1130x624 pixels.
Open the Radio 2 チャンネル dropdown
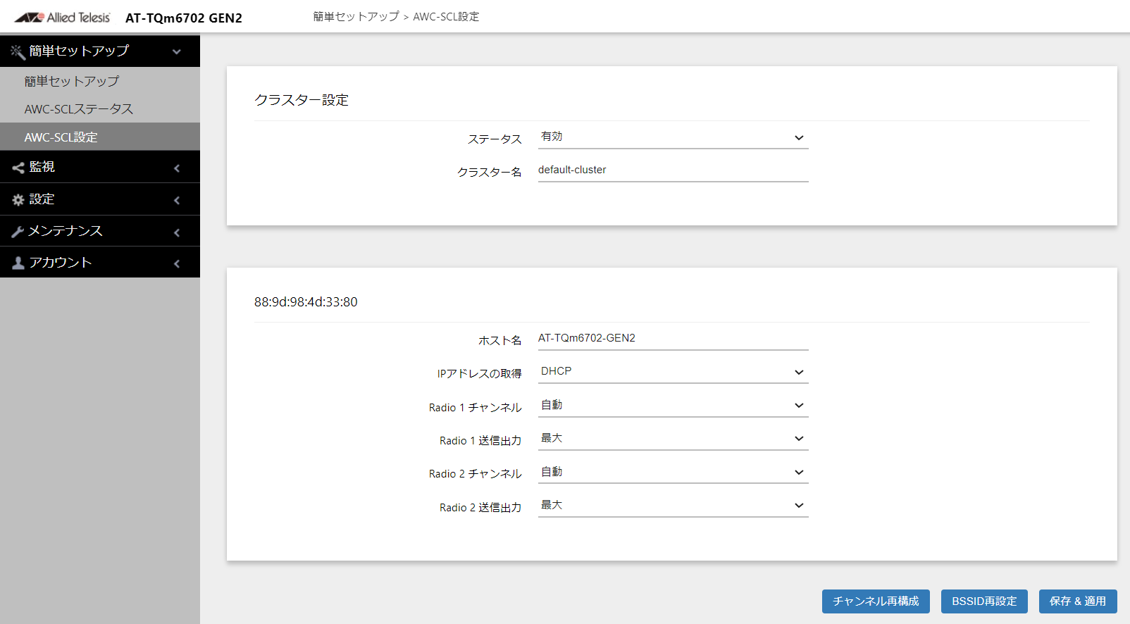click(673, 473)
